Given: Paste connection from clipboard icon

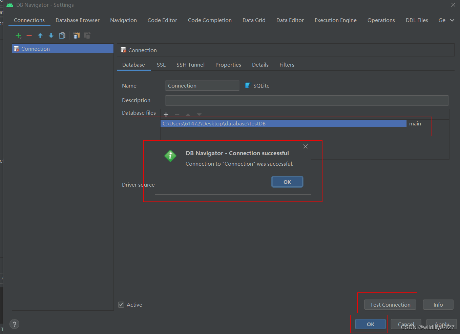Looking at the screenshot, I should pyautogui.click(x=87, y=35).
